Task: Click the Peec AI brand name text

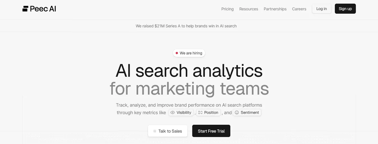Action: point(43,9)
